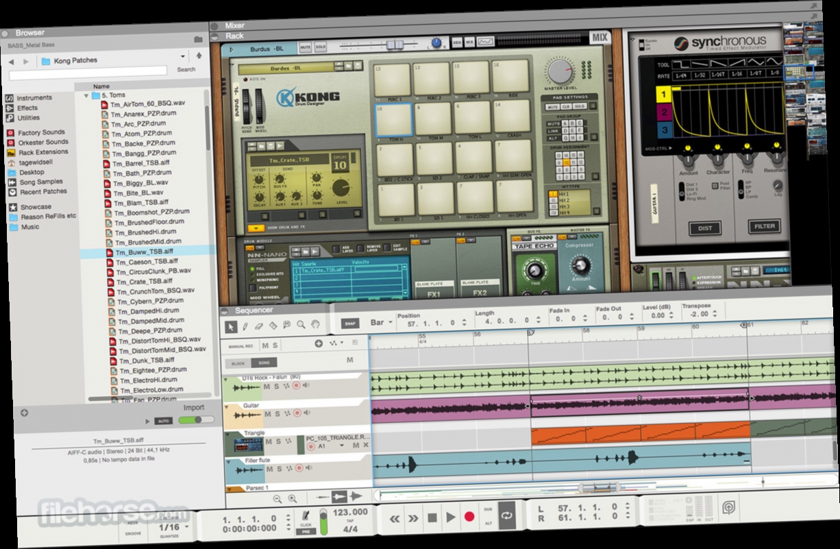Click the Sequencer panel header
840x549 pixels.
(x=254, y=310)
